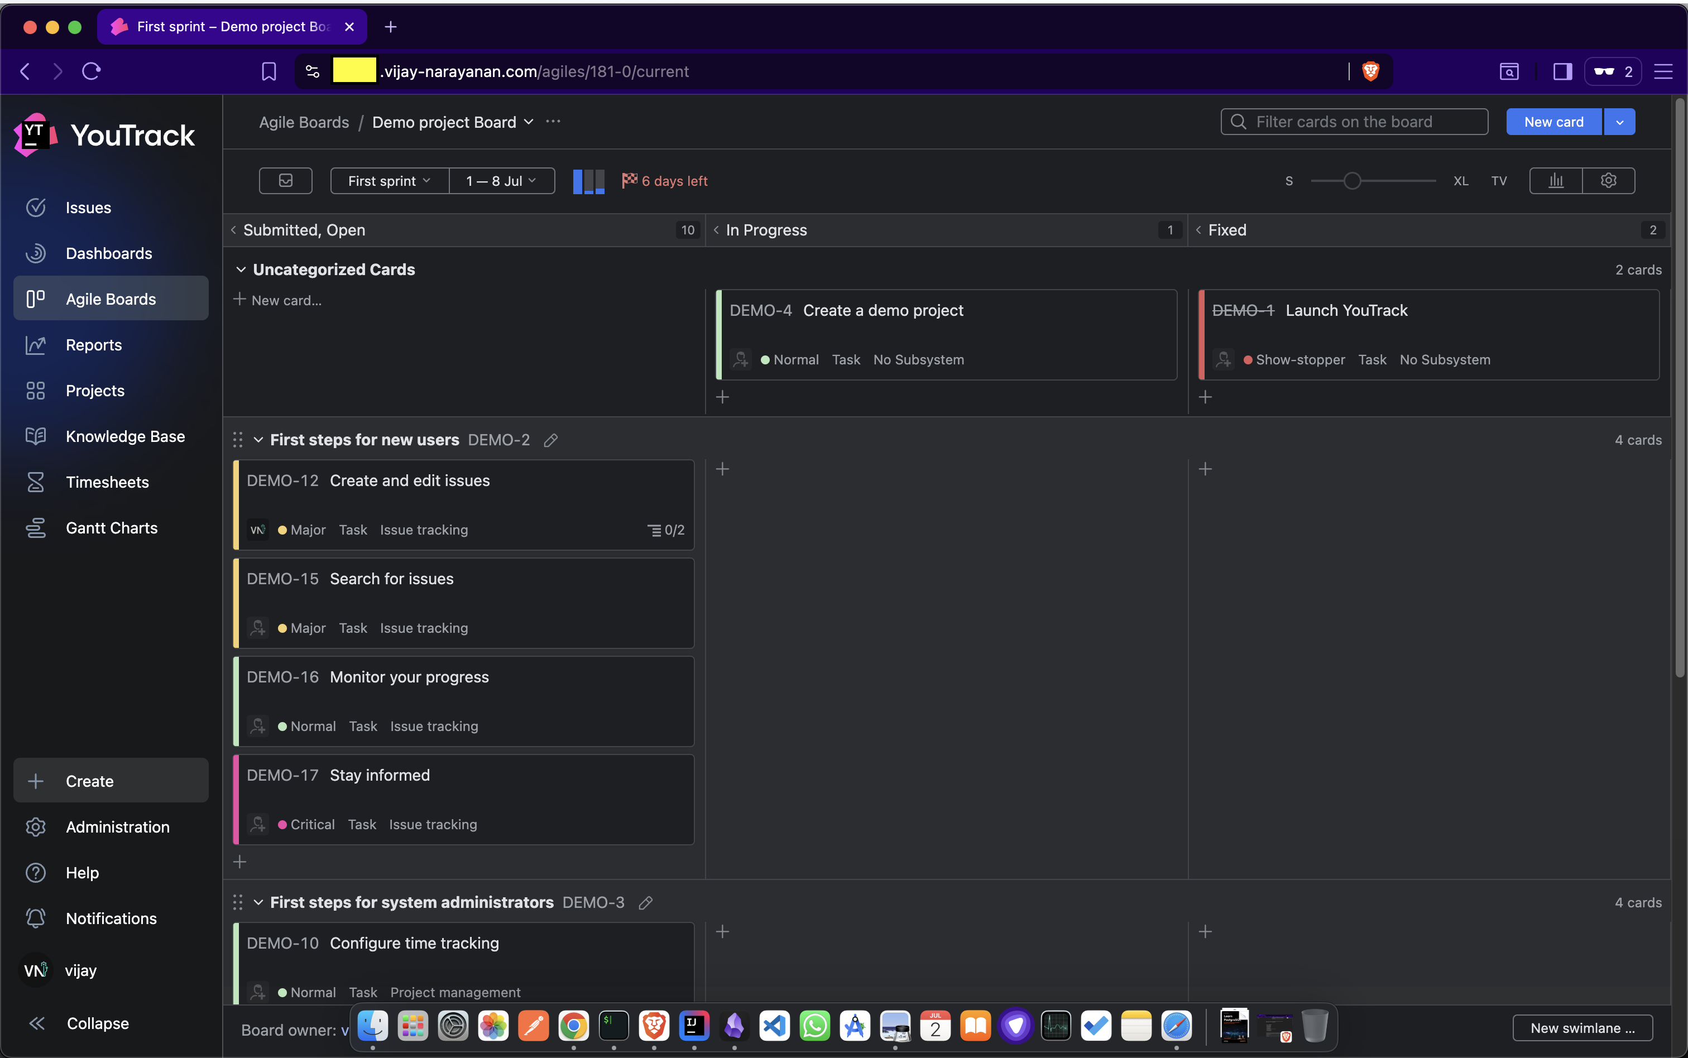The height and width of the screenshot is (1058, 1688).
Task: Collapse the Fixed column
Action: [x=1199, y=230]
